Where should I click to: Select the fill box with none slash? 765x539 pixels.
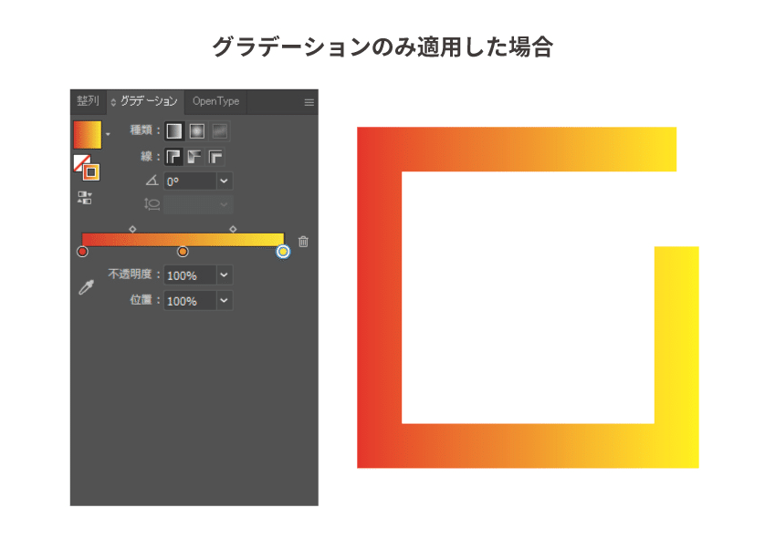81,162
